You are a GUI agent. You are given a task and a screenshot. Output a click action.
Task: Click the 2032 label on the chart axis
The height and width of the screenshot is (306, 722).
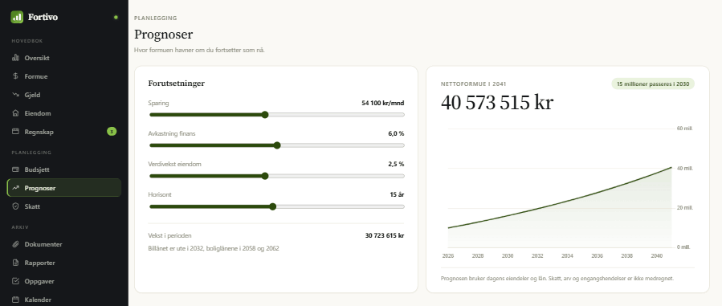pos(537,256)
